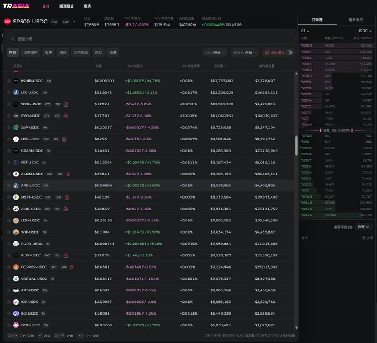
Task: Filter markets by 指数
Action: point(63,53)
